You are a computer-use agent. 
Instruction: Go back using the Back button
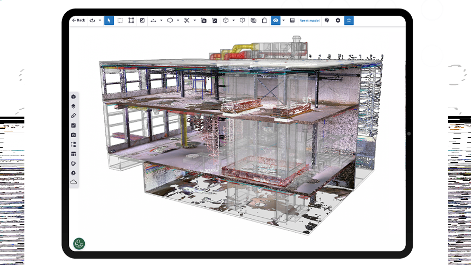tap(78, 21)
